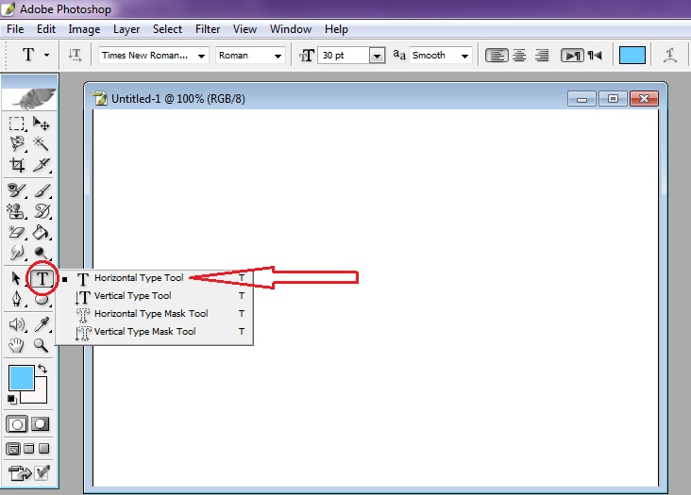Select the History Brush tool
Viewport: 691px width, 495px height.
coord(42,211)
